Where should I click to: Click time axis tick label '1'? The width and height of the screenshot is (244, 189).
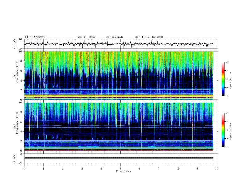(43, 169)
